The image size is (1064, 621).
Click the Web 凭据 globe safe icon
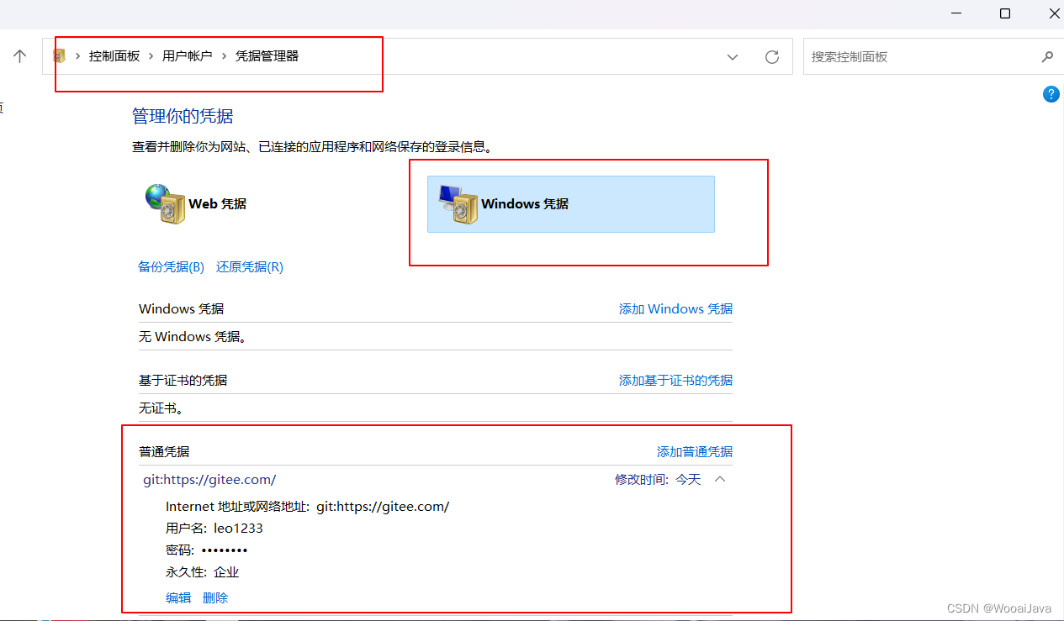[x=165, y=203]
